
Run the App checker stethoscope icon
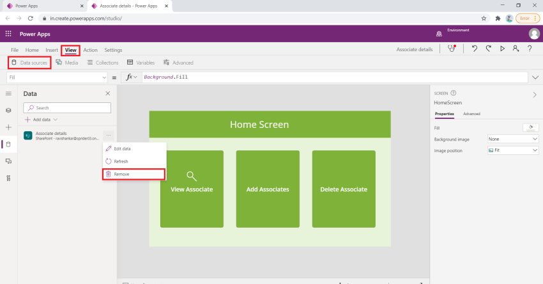tap(452, 49)
